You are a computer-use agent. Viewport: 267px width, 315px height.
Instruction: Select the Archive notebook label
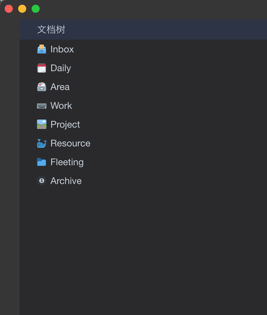pyautogui.click(x=66, y=181)
